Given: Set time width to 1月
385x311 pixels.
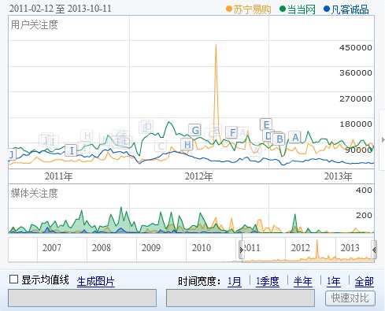Looking at the screenshot, I should 235,281.
